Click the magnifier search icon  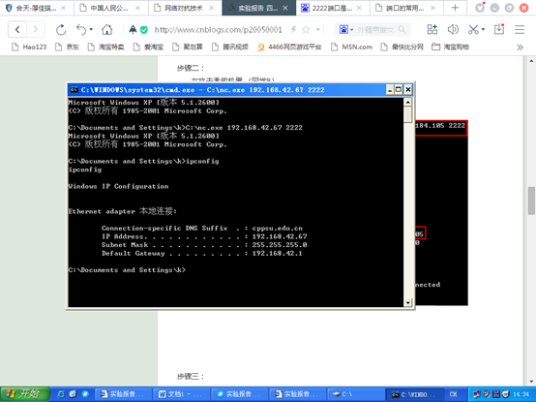402,30
